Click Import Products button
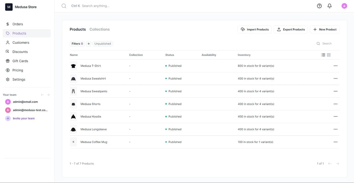The image size is (354, 183). [x=255, y=29]
